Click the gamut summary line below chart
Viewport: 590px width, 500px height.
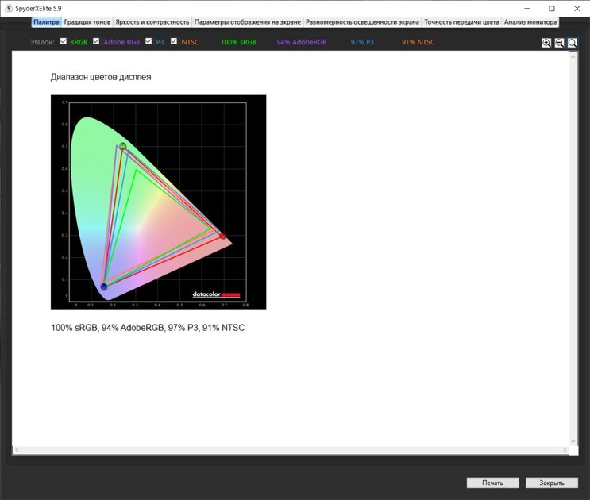pyautogui.click(x=148, y=328)
